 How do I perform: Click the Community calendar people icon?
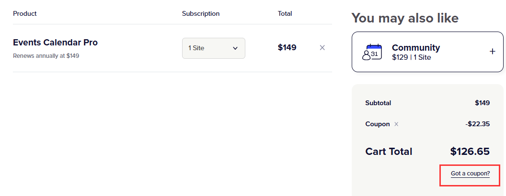(372, 52)
